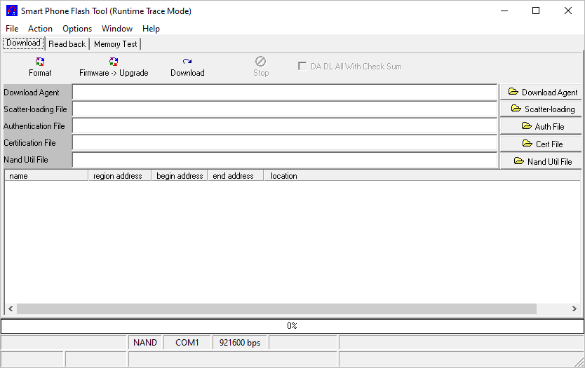Open the File menu
The width and height of the screenshot is (585, 368).
click(12, 29)
